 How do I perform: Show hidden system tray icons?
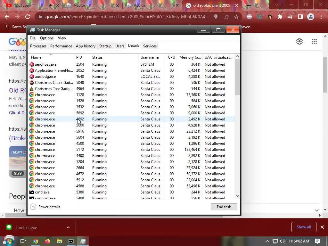point(267,241)
